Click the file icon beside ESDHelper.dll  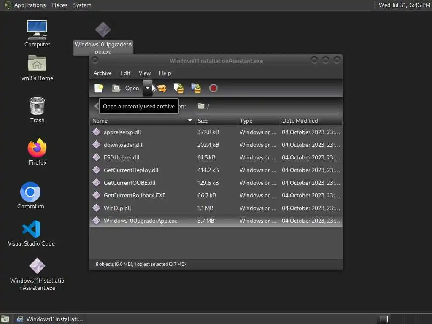(x=97, y=157)
